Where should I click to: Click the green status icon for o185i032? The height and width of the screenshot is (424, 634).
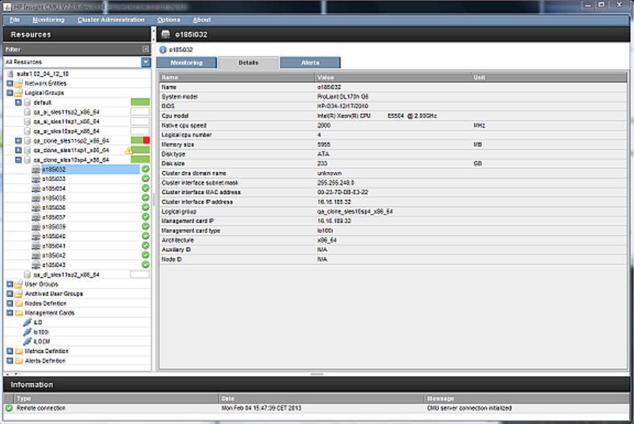pyautogui.click(x=145, y=169)
